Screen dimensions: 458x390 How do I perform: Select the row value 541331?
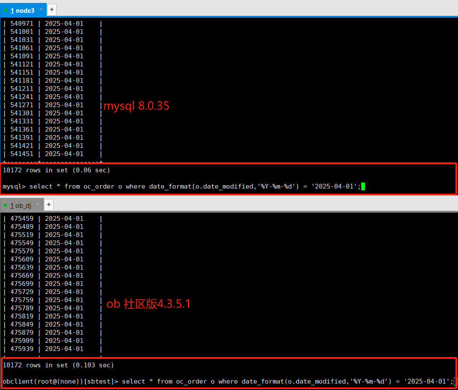[x=22, y=121]
